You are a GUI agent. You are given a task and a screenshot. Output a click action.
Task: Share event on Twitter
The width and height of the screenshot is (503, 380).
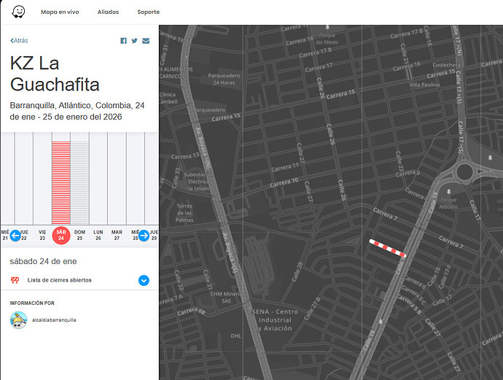[x=135, y=41]
